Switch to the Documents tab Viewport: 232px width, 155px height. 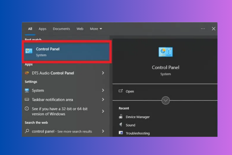(62, 29)
